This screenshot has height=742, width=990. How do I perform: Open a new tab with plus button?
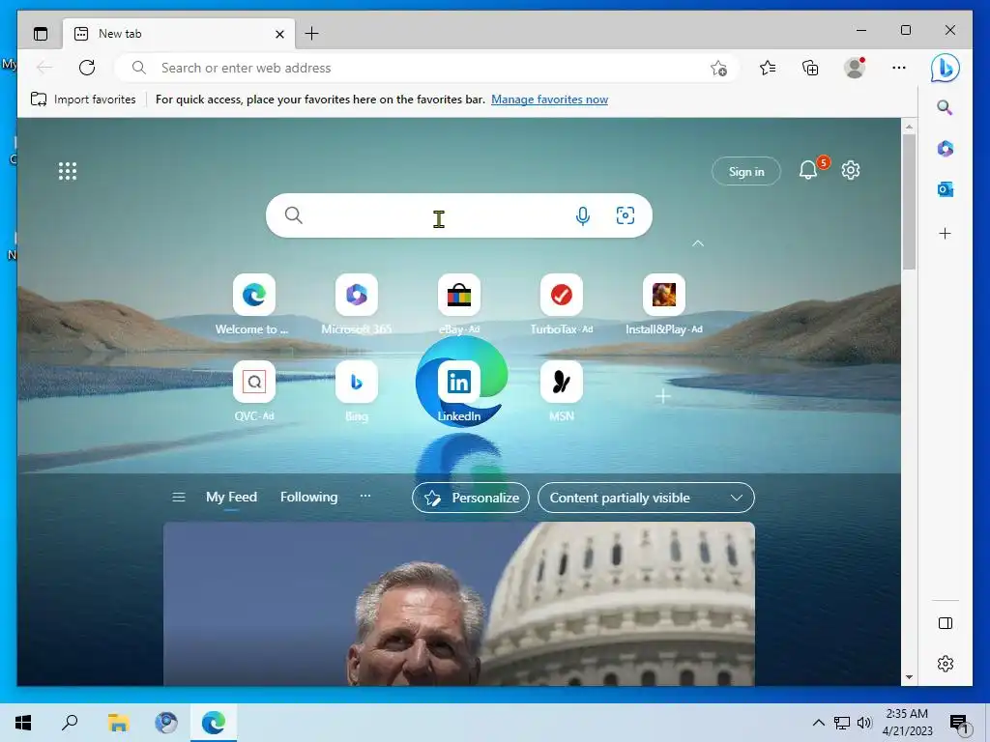click(x=312, y=34)
